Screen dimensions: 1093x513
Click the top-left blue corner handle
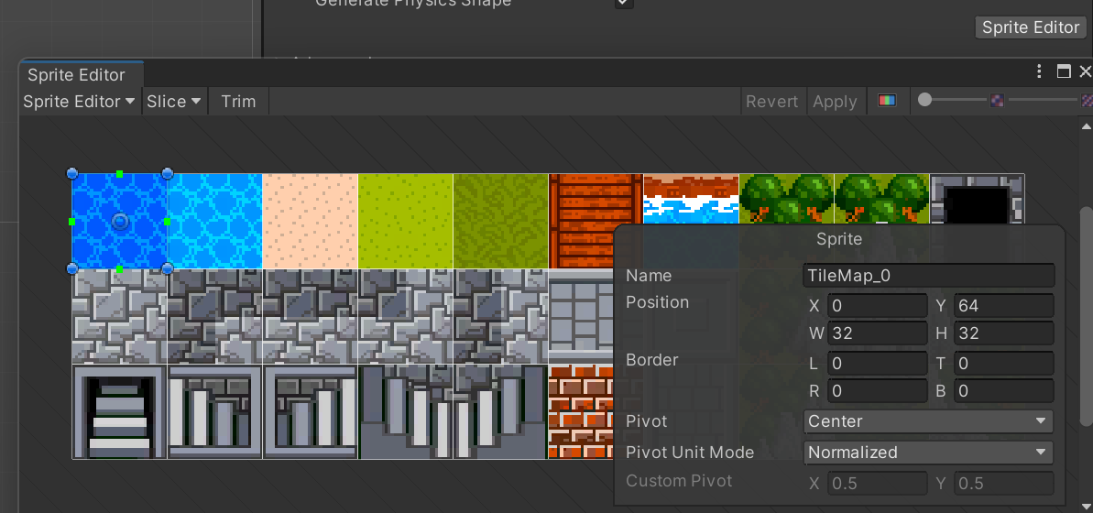71,173
